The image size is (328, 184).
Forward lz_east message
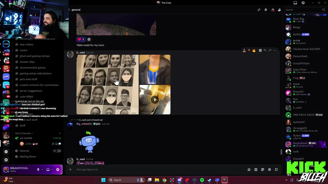pos(270,51)
